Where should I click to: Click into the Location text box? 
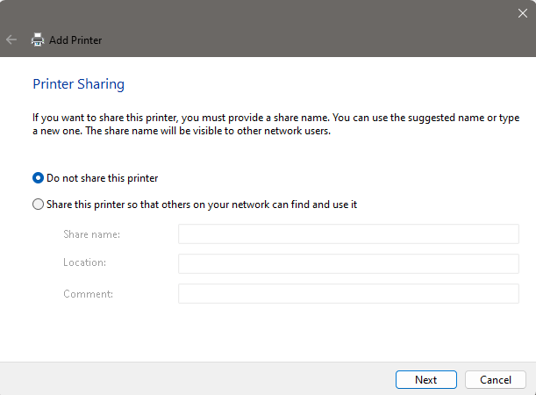point(348,263)
